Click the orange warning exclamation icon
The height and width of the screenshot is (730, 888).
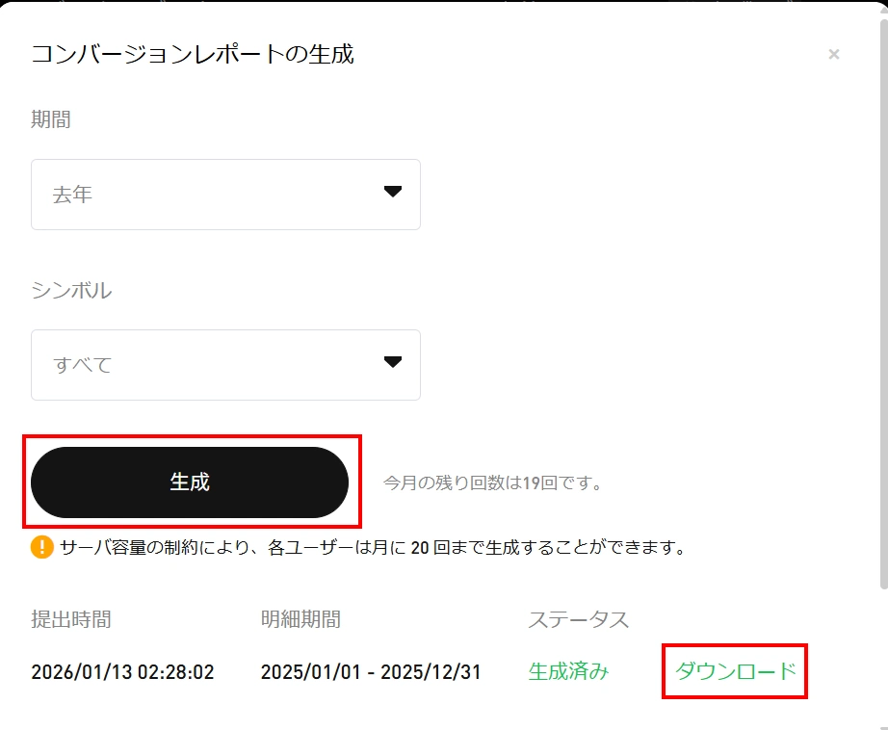pos(42,547)
